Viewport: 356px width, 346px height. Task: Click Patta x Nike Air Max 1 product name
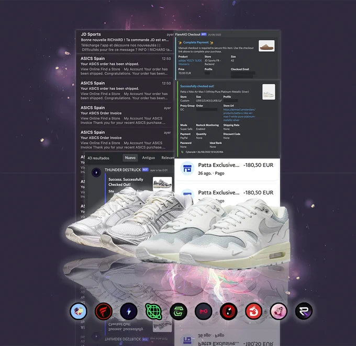(215, 91)
